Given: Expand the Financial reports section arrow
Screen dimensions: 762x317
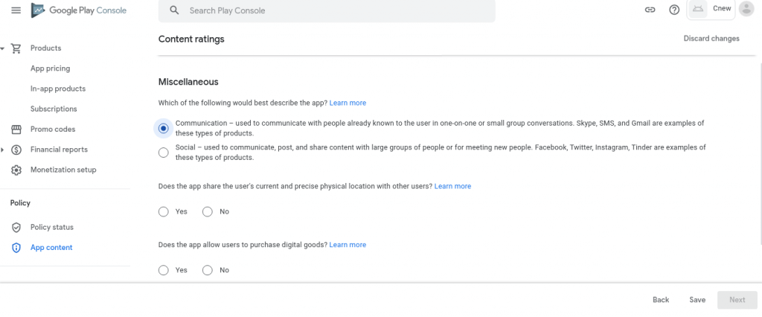Looking at the screenshot, I should click(x=3, y=150).
